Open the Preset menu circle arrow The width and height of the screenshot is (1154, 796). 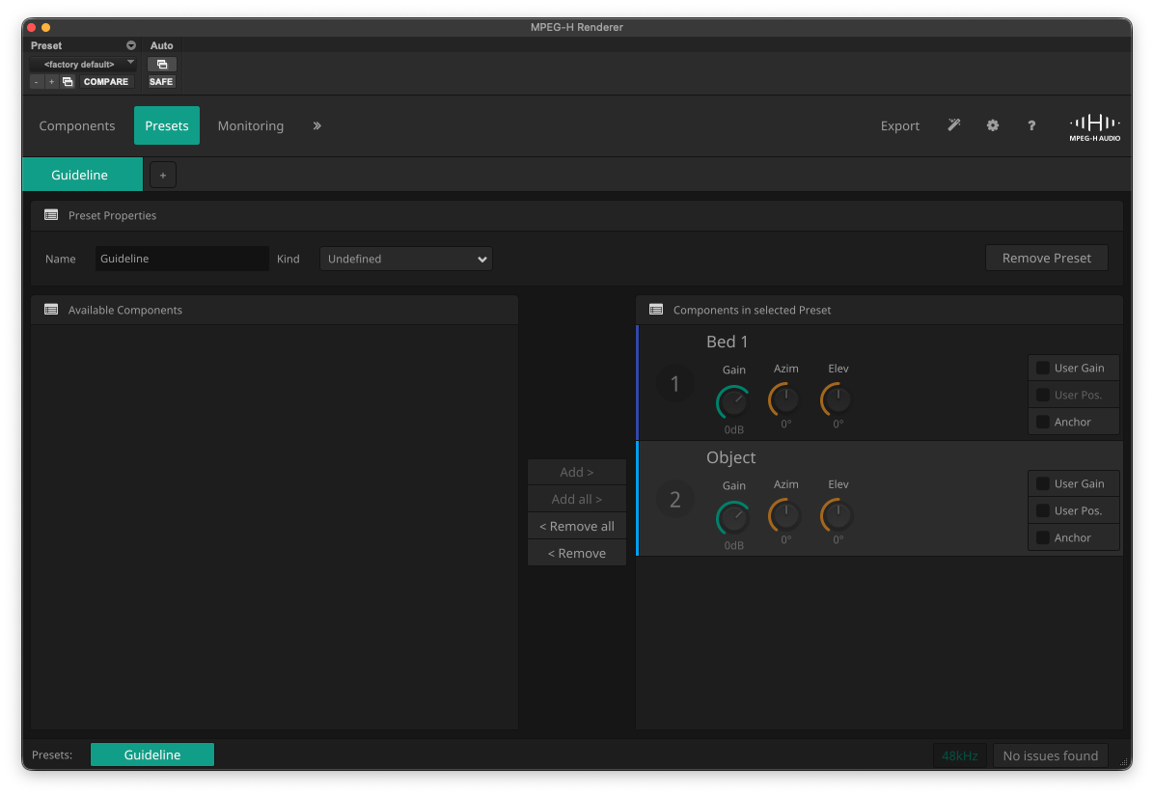(131, 45)
